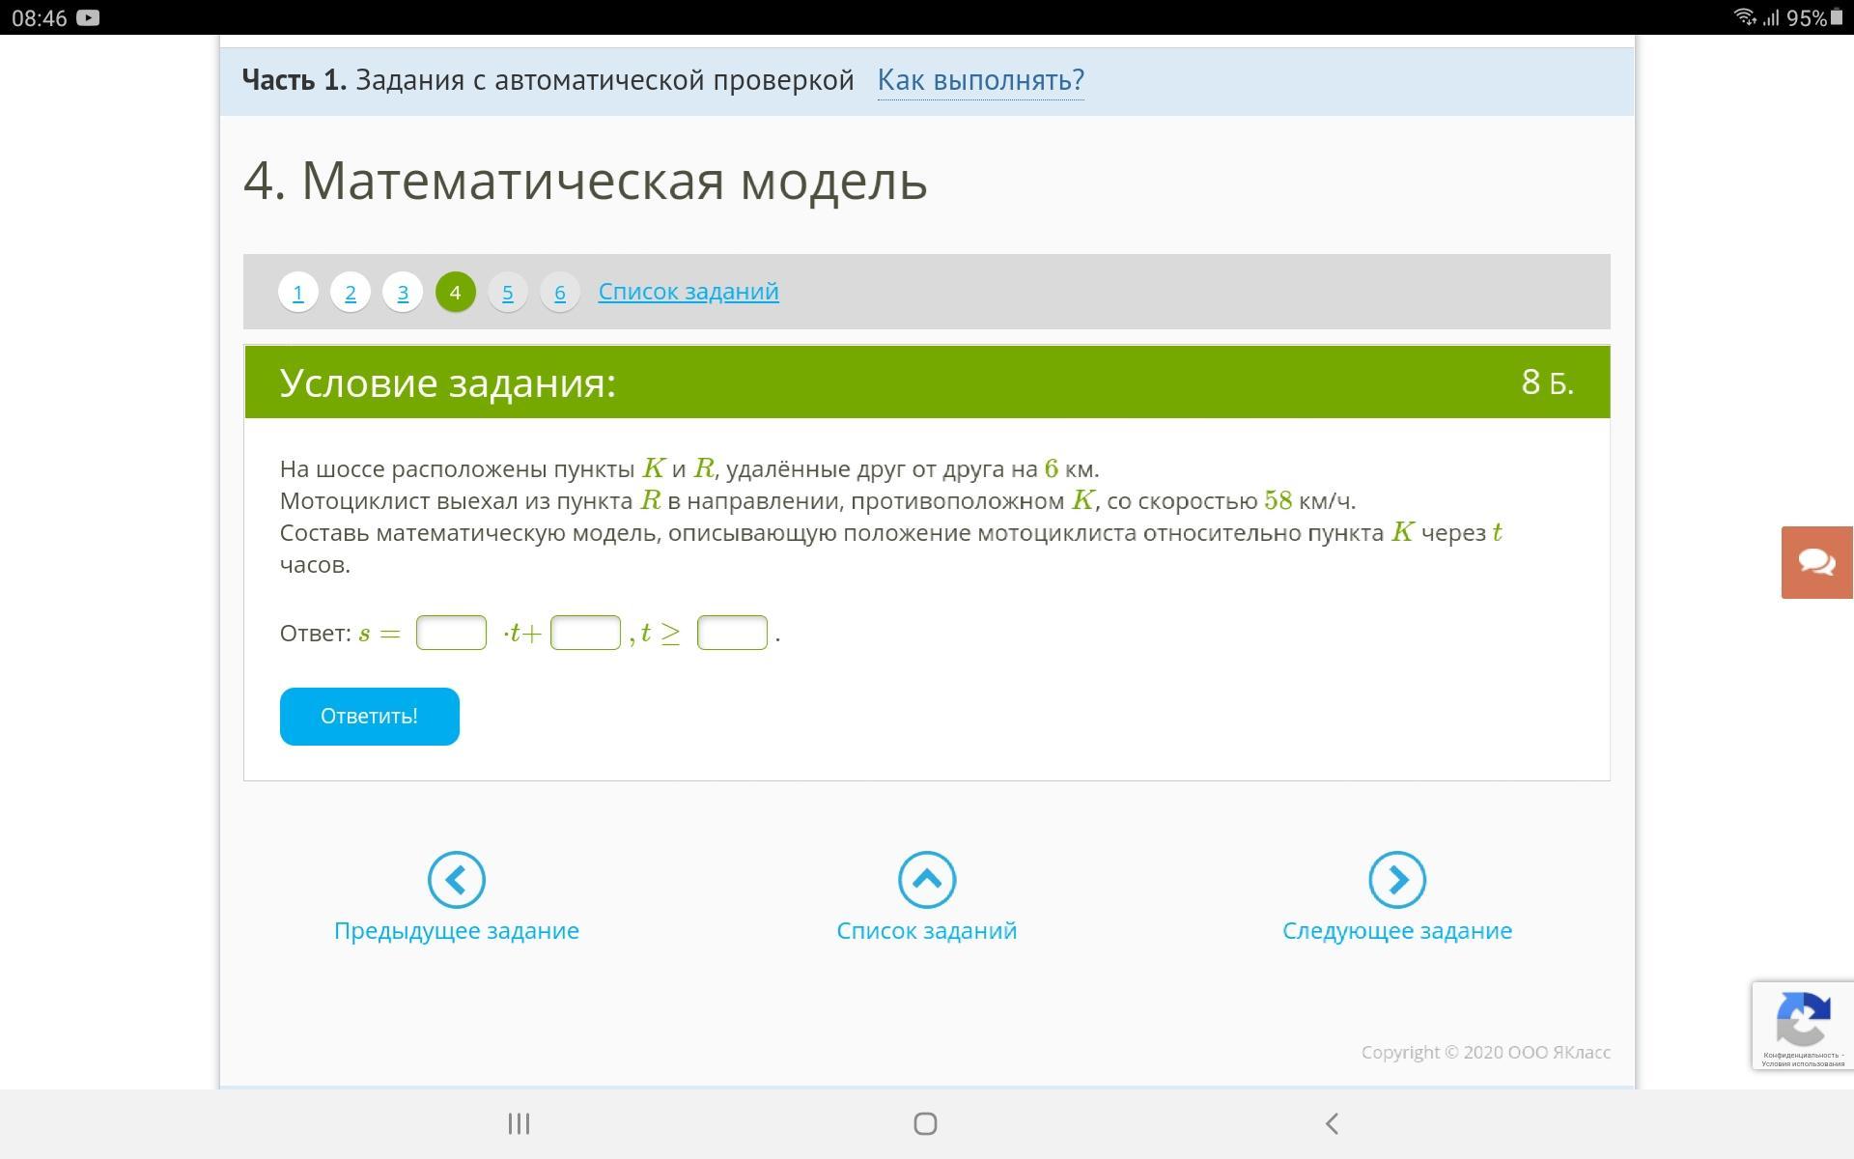Click the Следующее задание text link
The width and height of the screenshot is (1854, 1159).
click(1396, 930)
